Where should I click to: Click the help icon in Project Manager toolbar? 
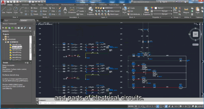(x=30, y=28)
